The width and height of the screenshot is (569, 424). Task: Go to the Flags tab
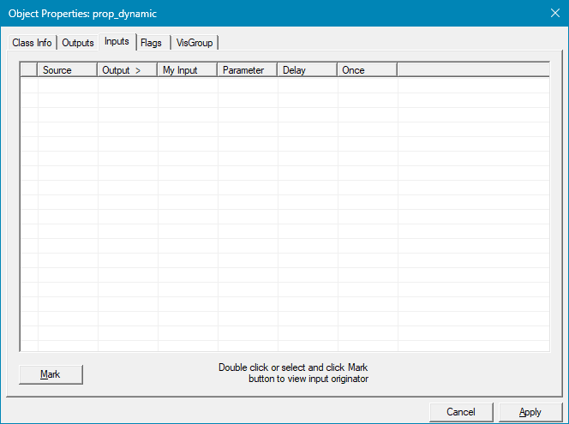point(151,43)
